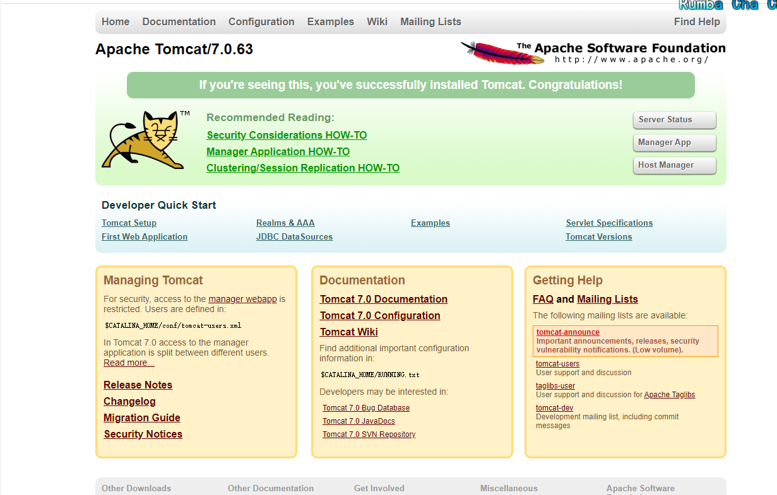Open the Realms & AAA link
The width and height of the screenshot is (777, 495).
[285, 223]
